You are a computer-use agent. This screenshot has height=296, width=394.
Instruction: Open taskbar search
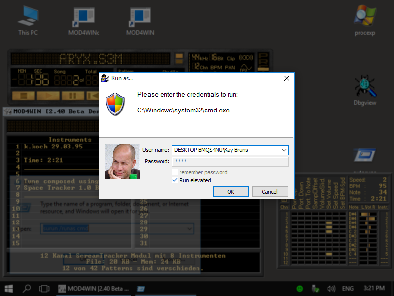tap(27, 289)
